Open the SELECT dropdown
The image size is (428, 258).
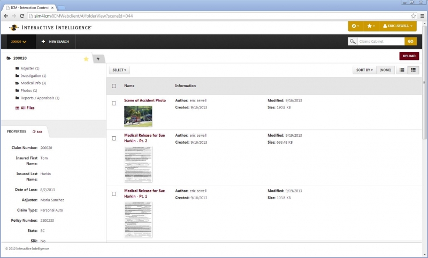point(119,70)
